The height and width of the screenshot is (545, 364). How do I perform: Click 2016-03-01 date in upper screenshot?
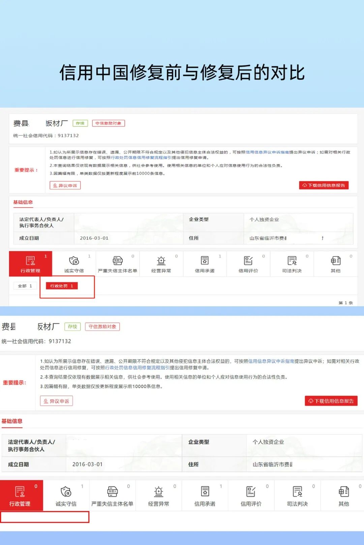pyautogui.click(x=94, y=238)
